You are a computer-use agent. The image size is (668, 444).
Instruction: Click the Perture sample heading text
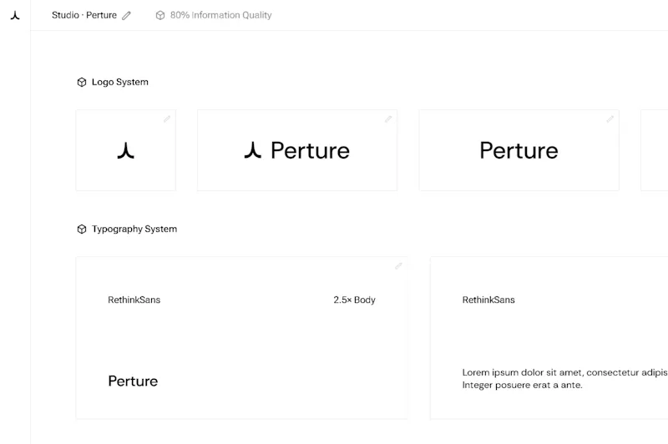coord(133,381)
